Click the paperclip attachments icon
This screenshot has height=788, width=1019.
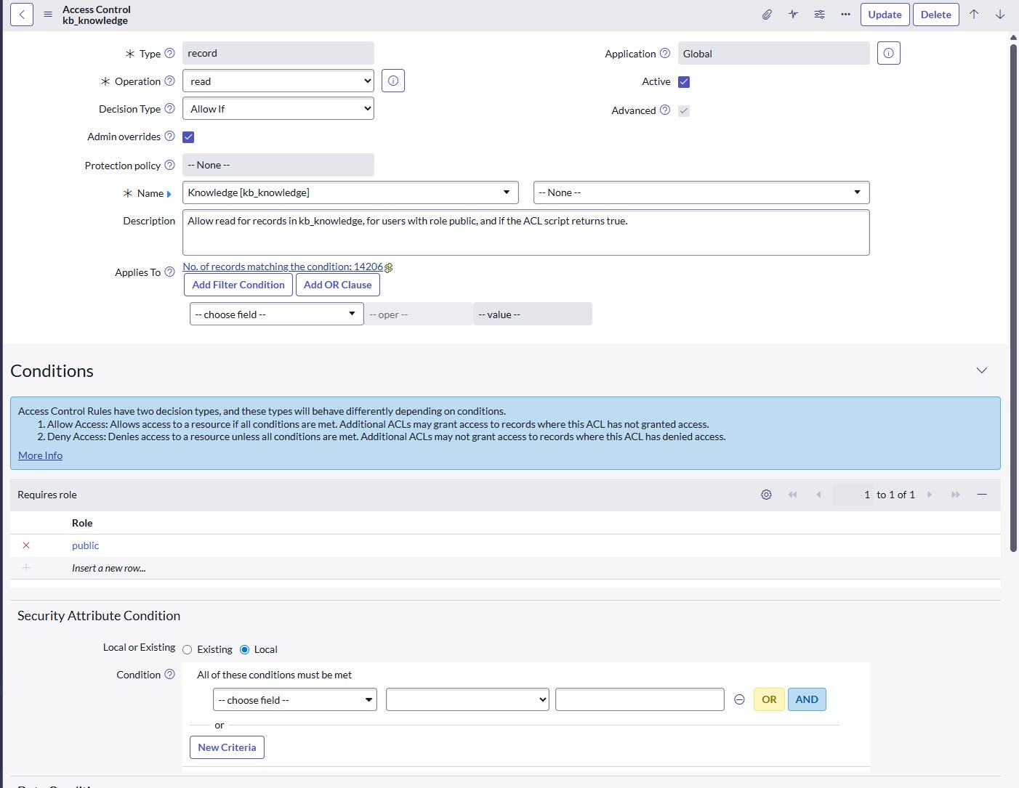(767, 15)
